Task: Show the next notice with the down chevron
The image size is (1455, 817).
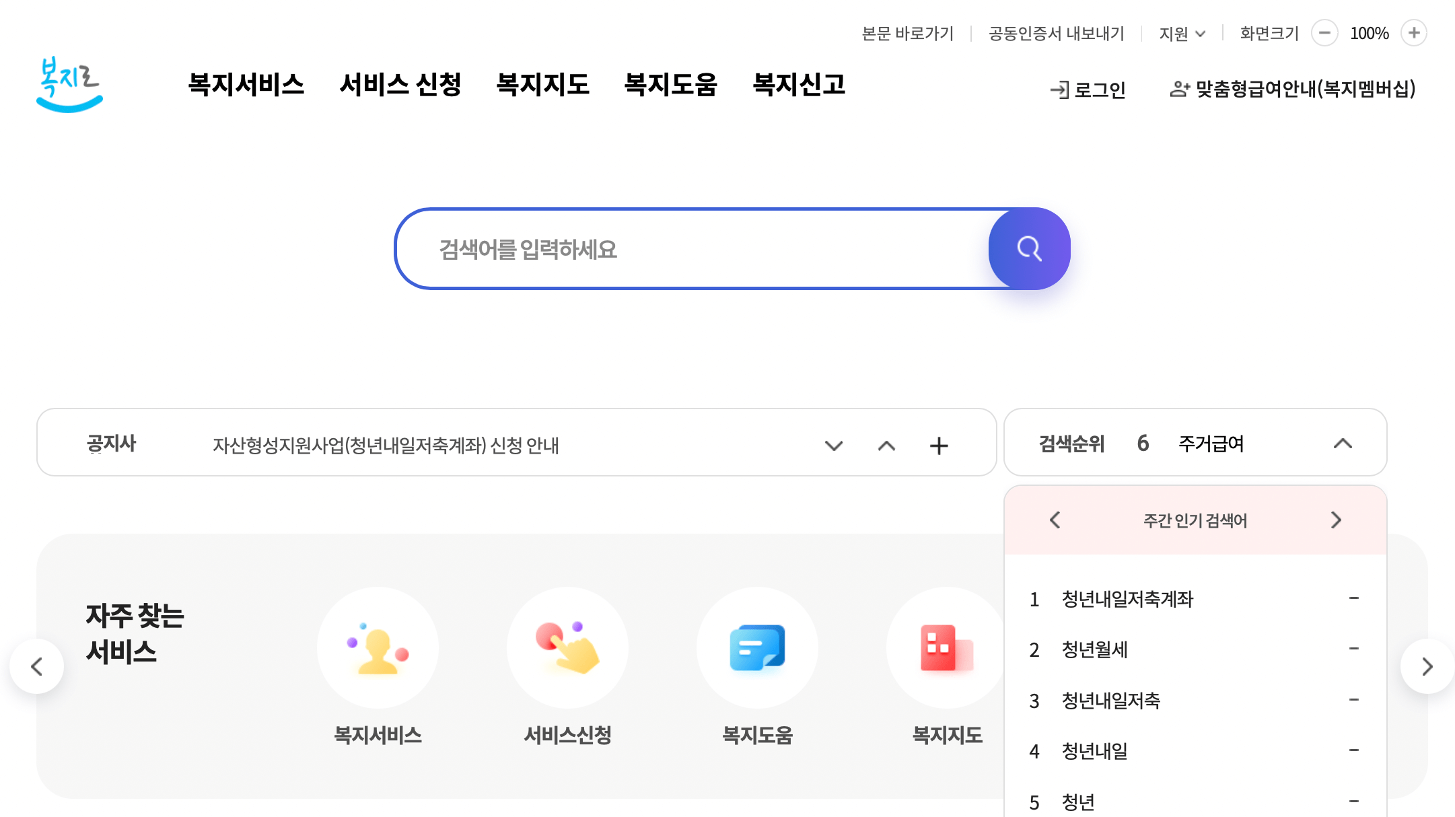Action: click(x=834, y=446)
